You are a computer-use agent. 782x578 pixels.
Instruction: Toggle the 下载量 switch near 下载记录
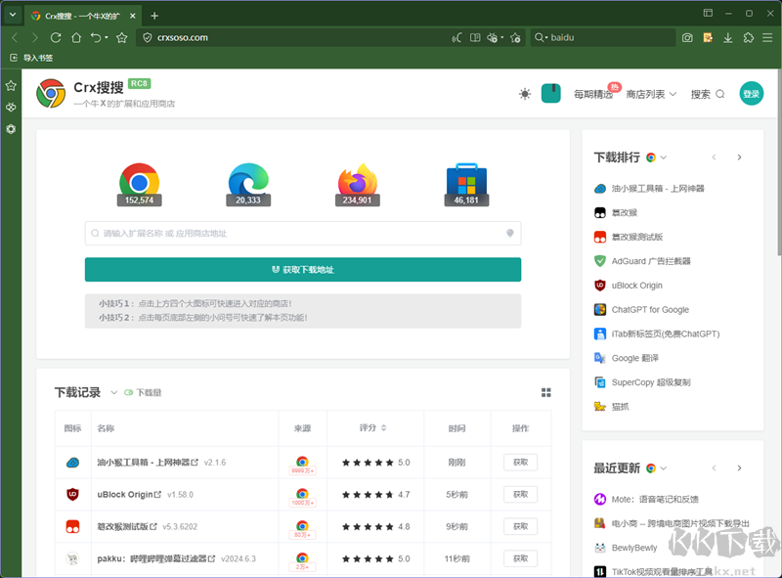pos(129,393)
